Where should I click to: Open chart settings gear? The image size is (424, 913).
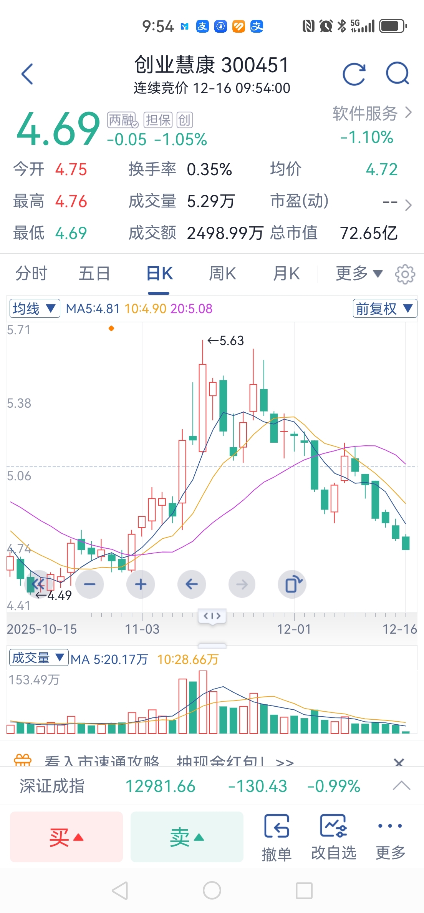pos(405,274)
